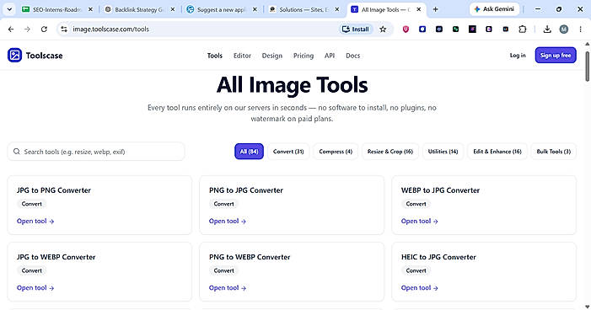
Task: Open the tab search dropdown arrow
Action: (9, 9)
